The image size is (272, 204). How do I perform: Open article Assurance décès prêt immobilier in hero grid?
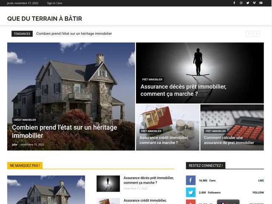point(183,90)
